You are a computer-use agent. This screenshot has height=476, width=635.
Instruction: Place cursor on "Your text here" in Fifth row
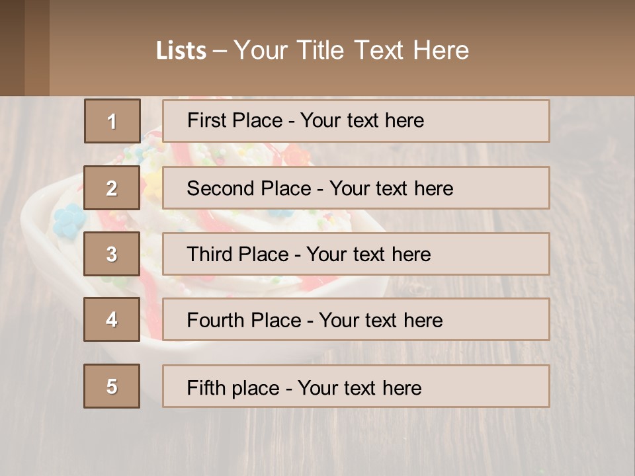359,387
